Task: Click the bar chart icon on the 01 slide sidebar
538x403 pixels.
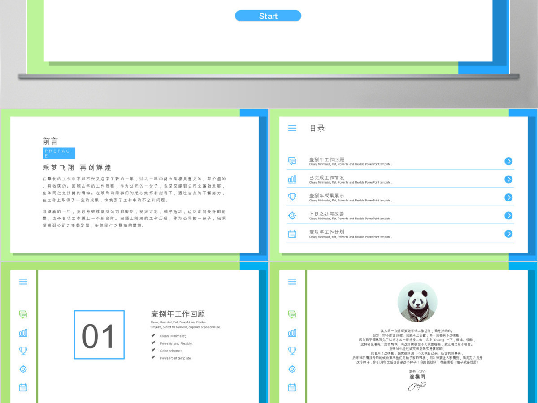Action: [23, 333]
